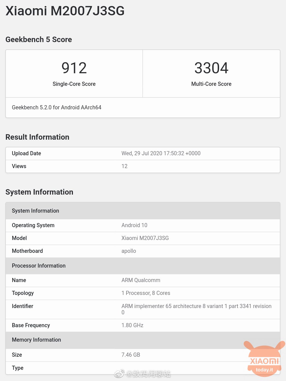286x381 pixels.
Task: Click the Motherboard row label
Action: [27, 251]
